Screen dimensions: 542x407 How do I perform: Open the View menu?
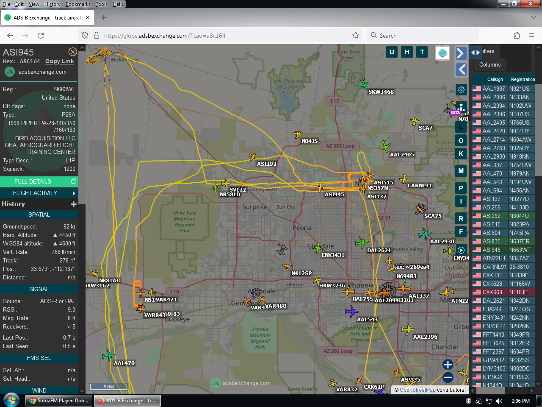[x=34, y=4]
